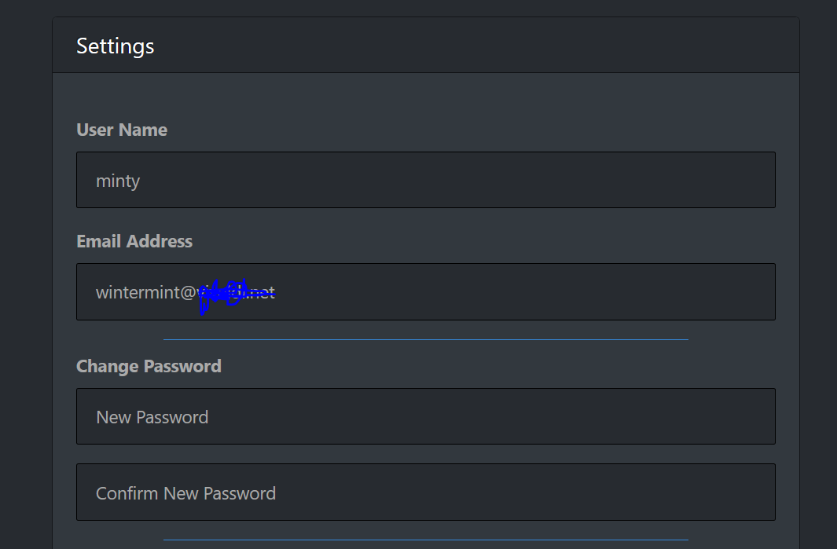The image size is (837, 549).
Task: Select the New Password field
Action: click(x=425, y=416)
